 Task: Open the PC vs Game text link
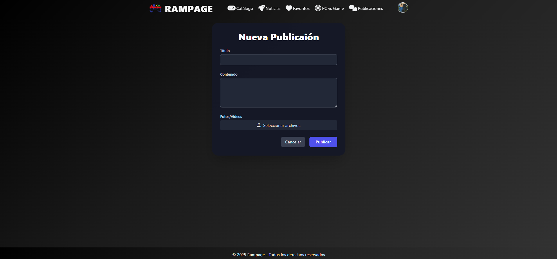coord(333,8)
